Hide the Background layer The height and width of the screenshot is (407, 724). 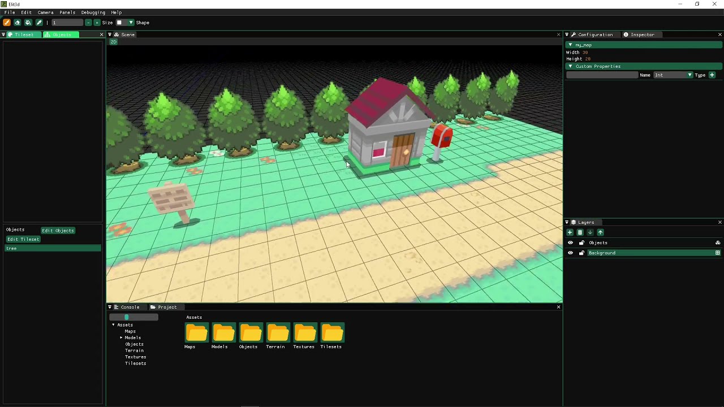click(x=571, y=253)
